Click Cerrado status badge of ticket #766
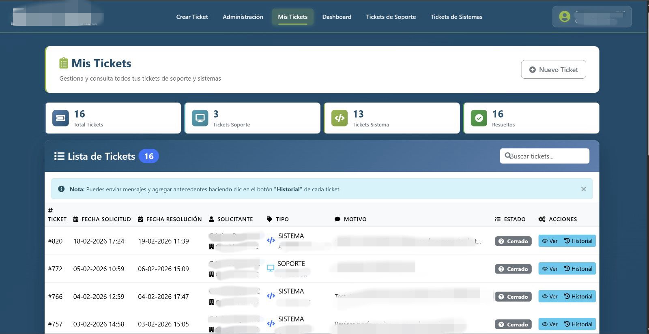 pos(513,297)
